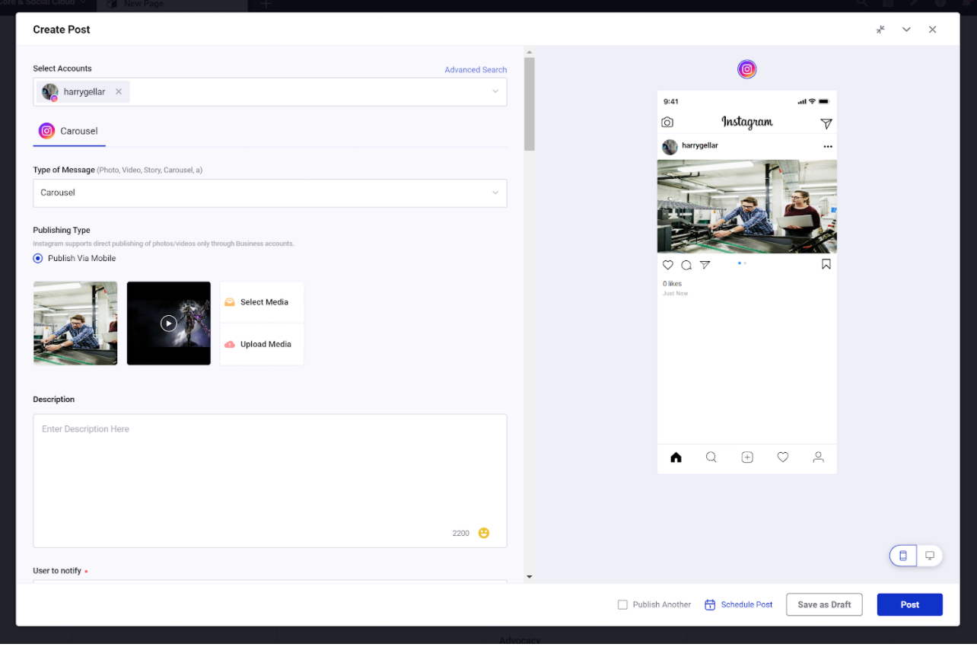Open the Type of Message dropdown

pos(270,193)
